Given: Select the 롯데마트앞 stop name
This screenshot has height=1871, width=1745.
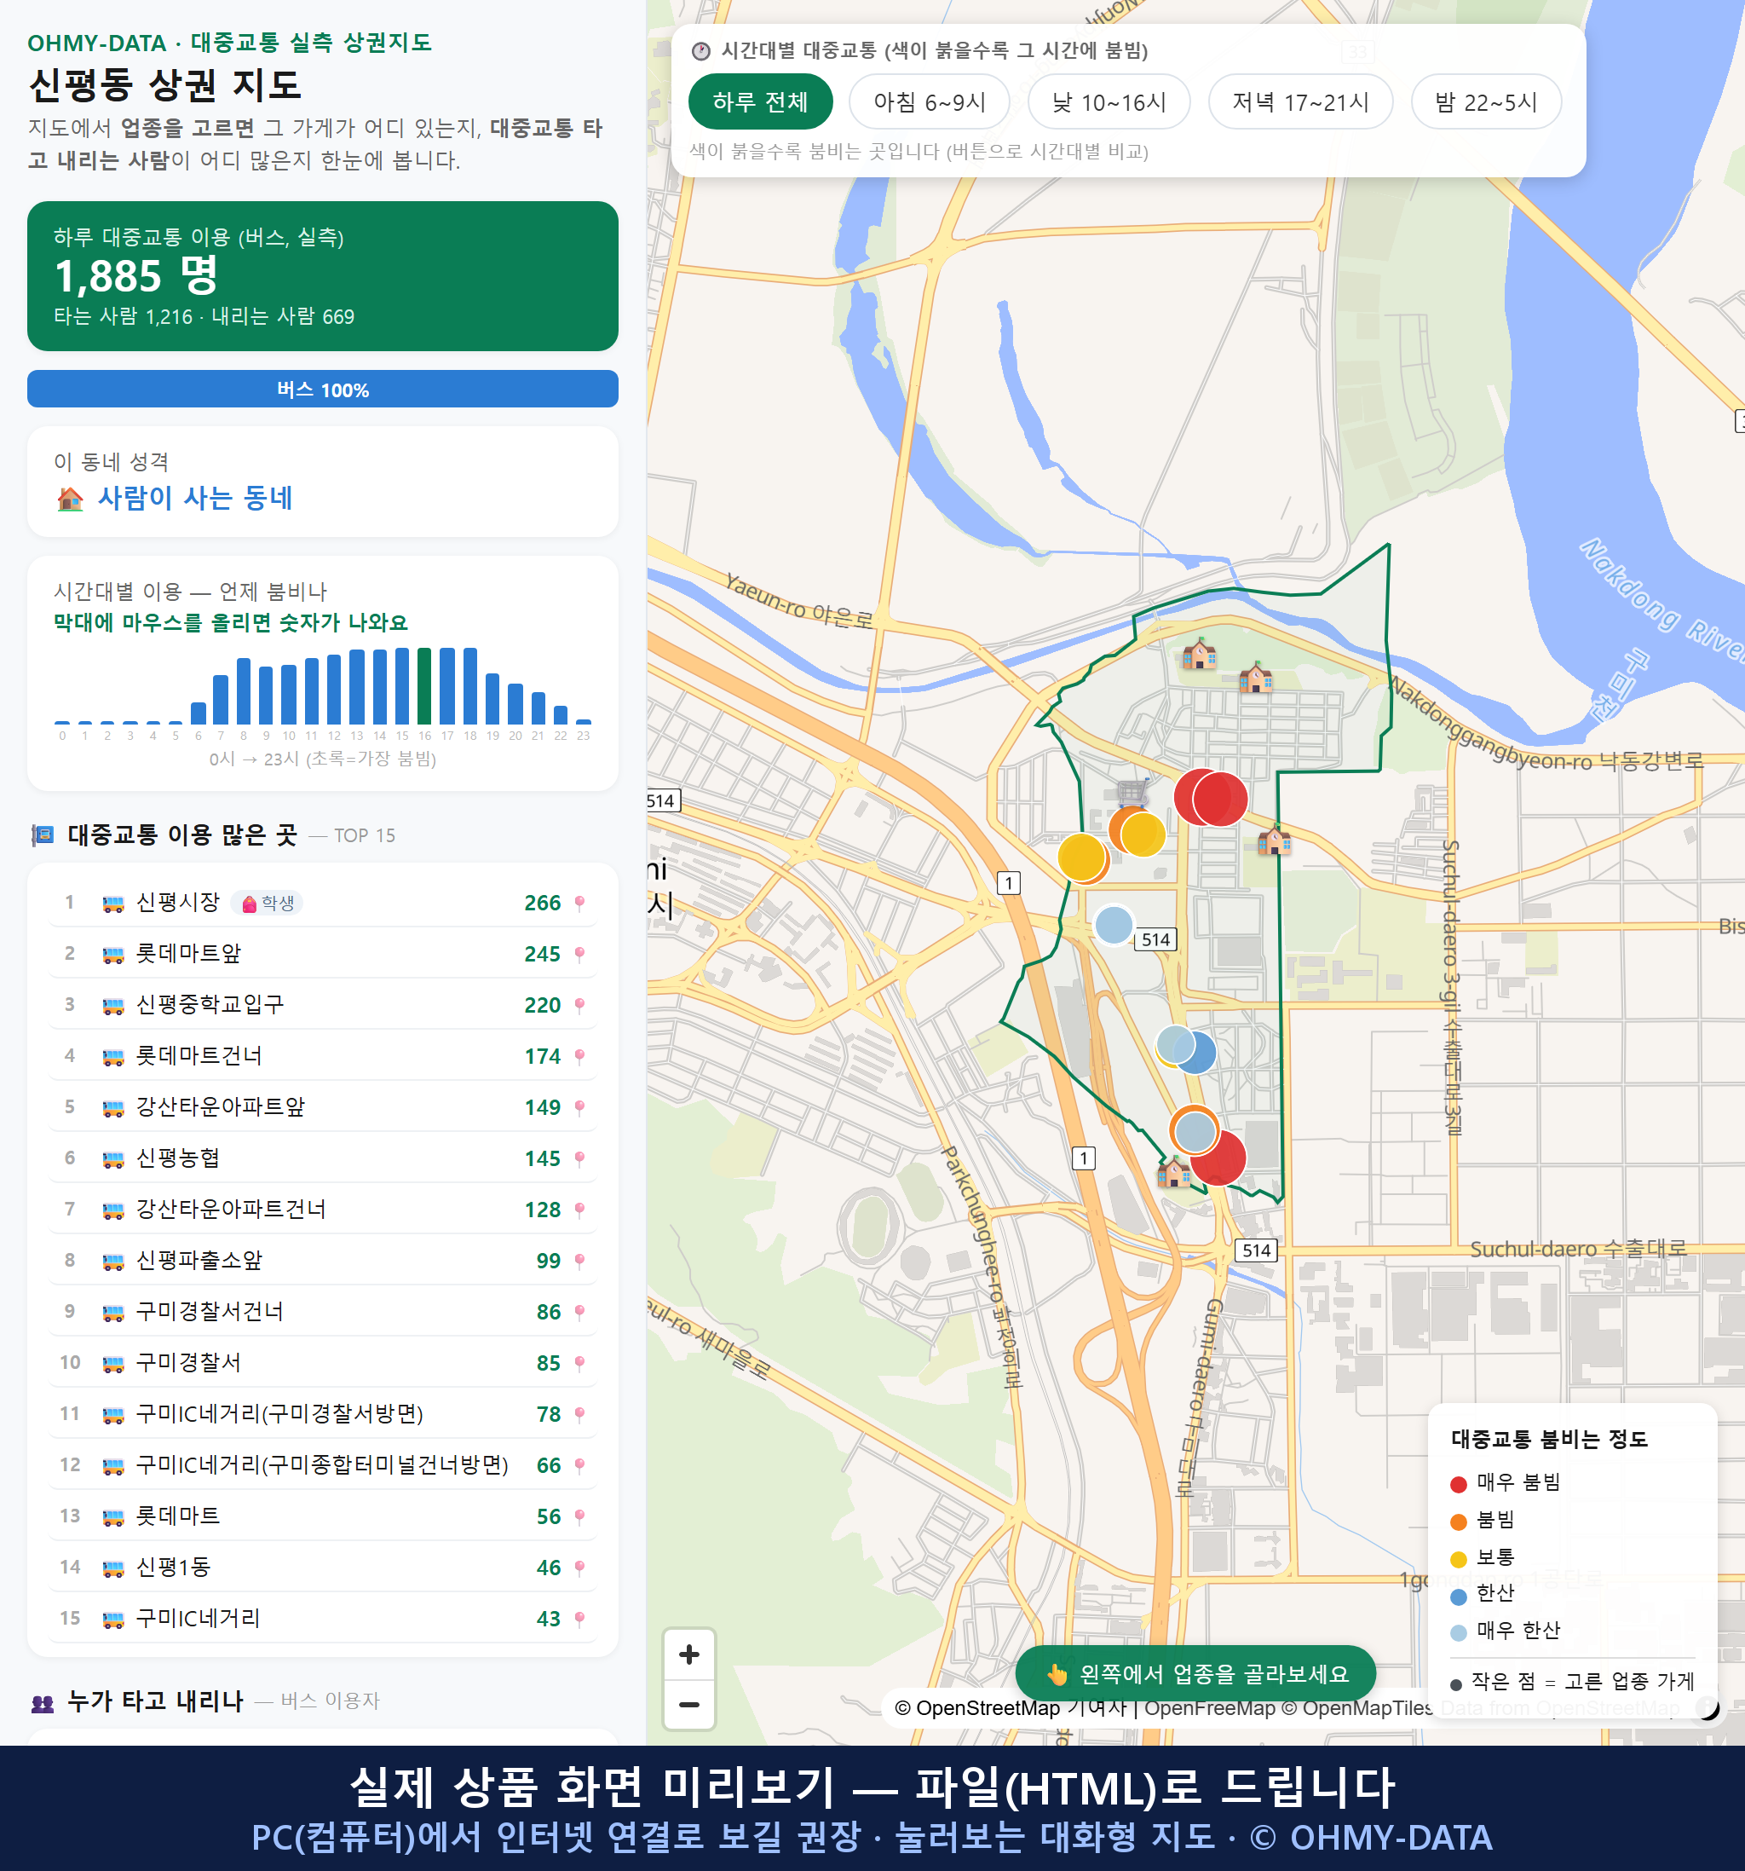Looking at the screenshot, I should [x=188, y=953].
